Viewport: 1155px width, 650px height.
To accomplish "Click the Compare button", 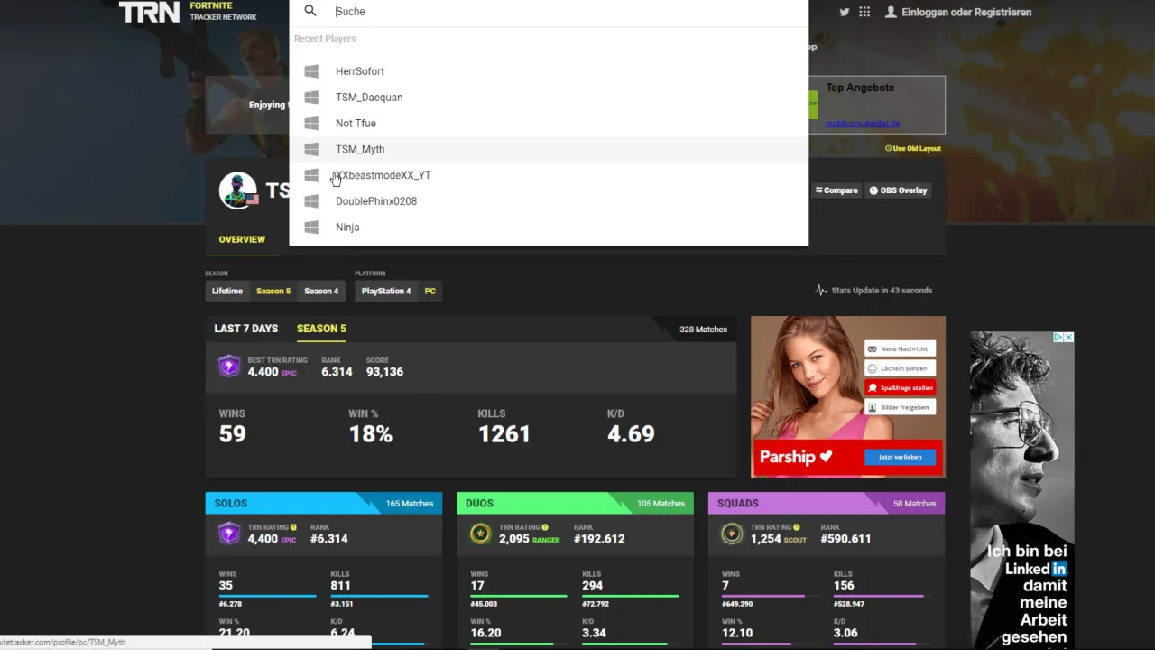I will (x=836, y=190).
